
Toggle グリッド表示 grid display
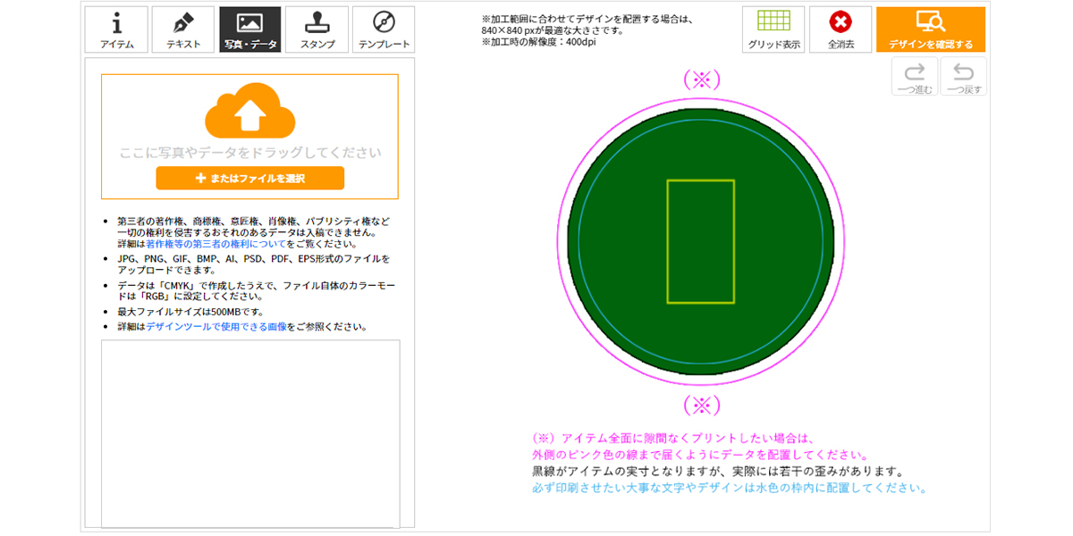773,29
